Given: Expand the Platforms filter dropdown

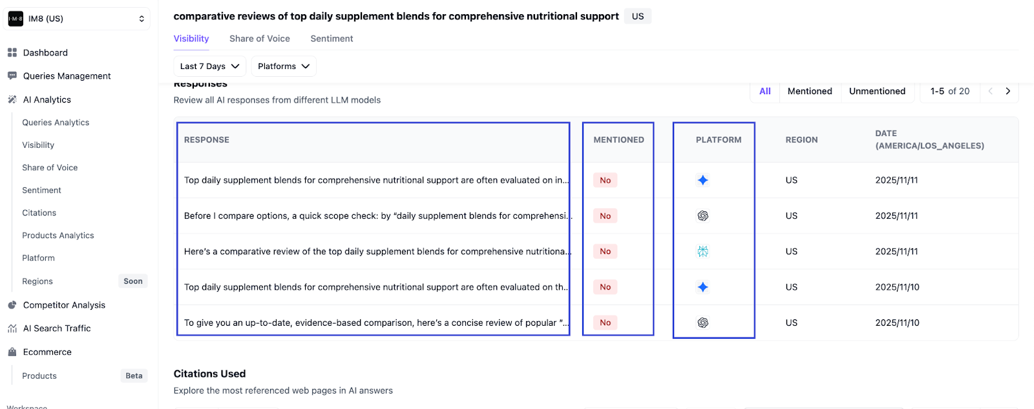Looking at the screenshot, I should click(283, 66).
